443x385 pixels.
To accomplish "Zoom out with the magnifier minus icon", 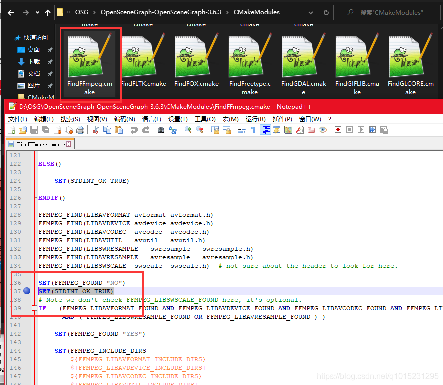I will [x=200, y=130].
